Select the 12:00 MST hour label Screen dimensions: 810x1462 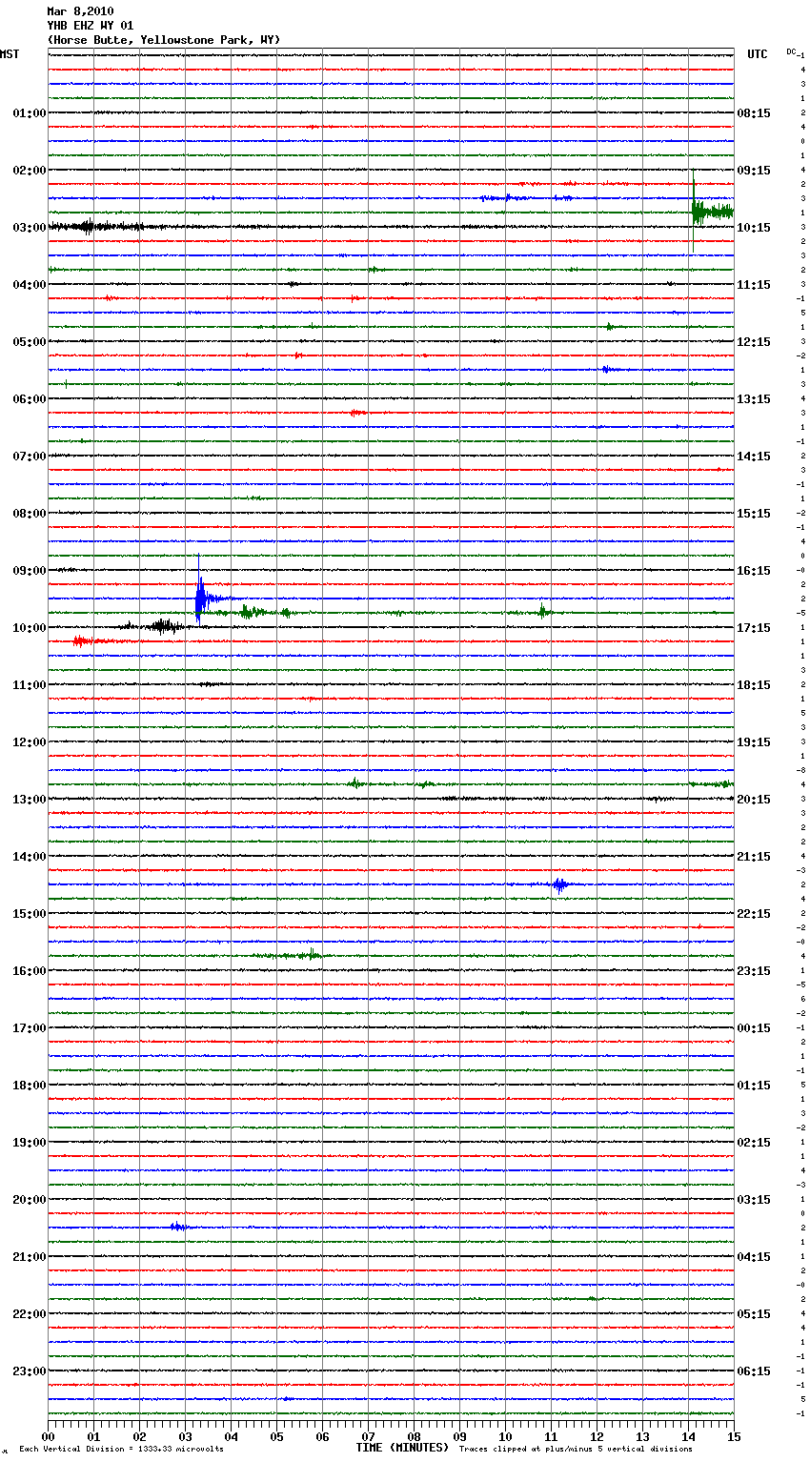click(30, 742)
